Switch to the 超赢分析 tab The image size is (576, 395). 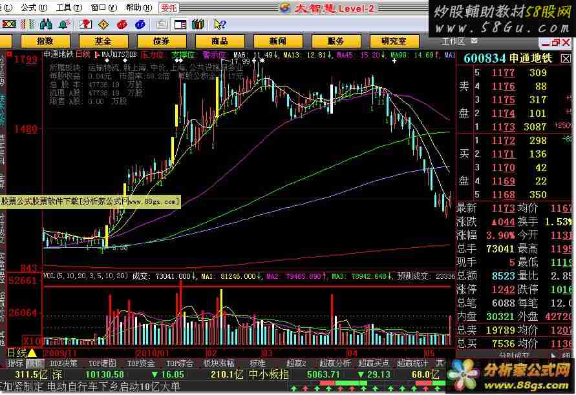point(335,363)
